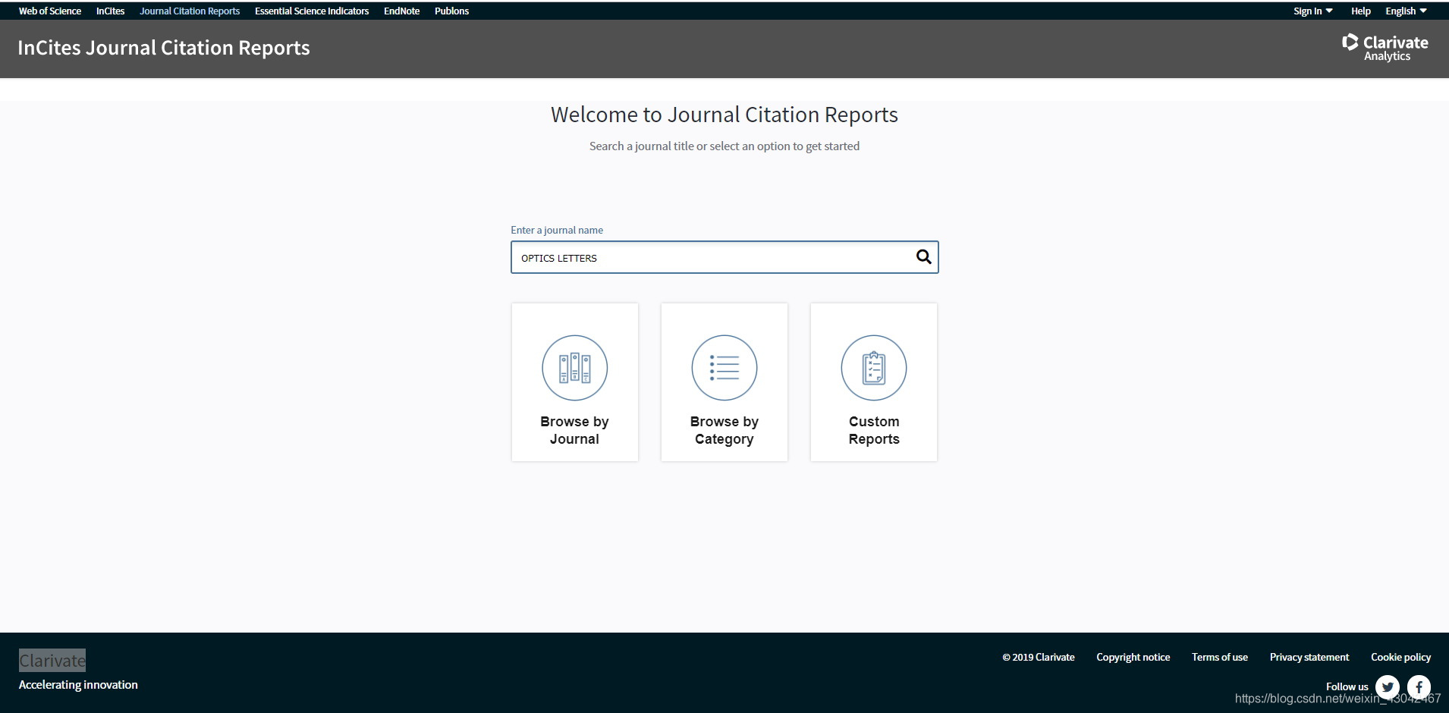Click the Help link
Viewport: 1449px width, 713px height.
coord(1360,11)
